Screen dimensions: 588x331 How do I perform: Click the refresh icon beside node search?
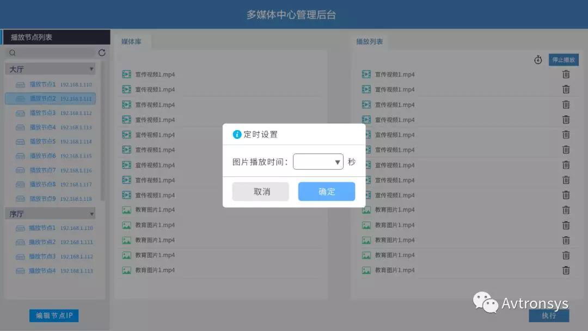click(102, 53)
